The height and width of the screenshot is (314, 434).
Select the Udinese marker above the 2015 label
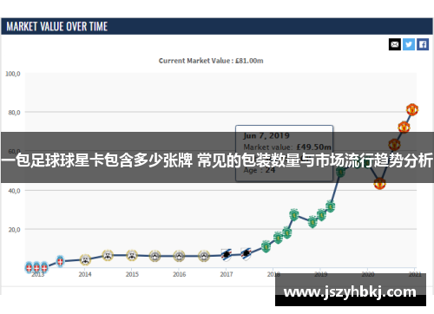(x=132, y=255)
